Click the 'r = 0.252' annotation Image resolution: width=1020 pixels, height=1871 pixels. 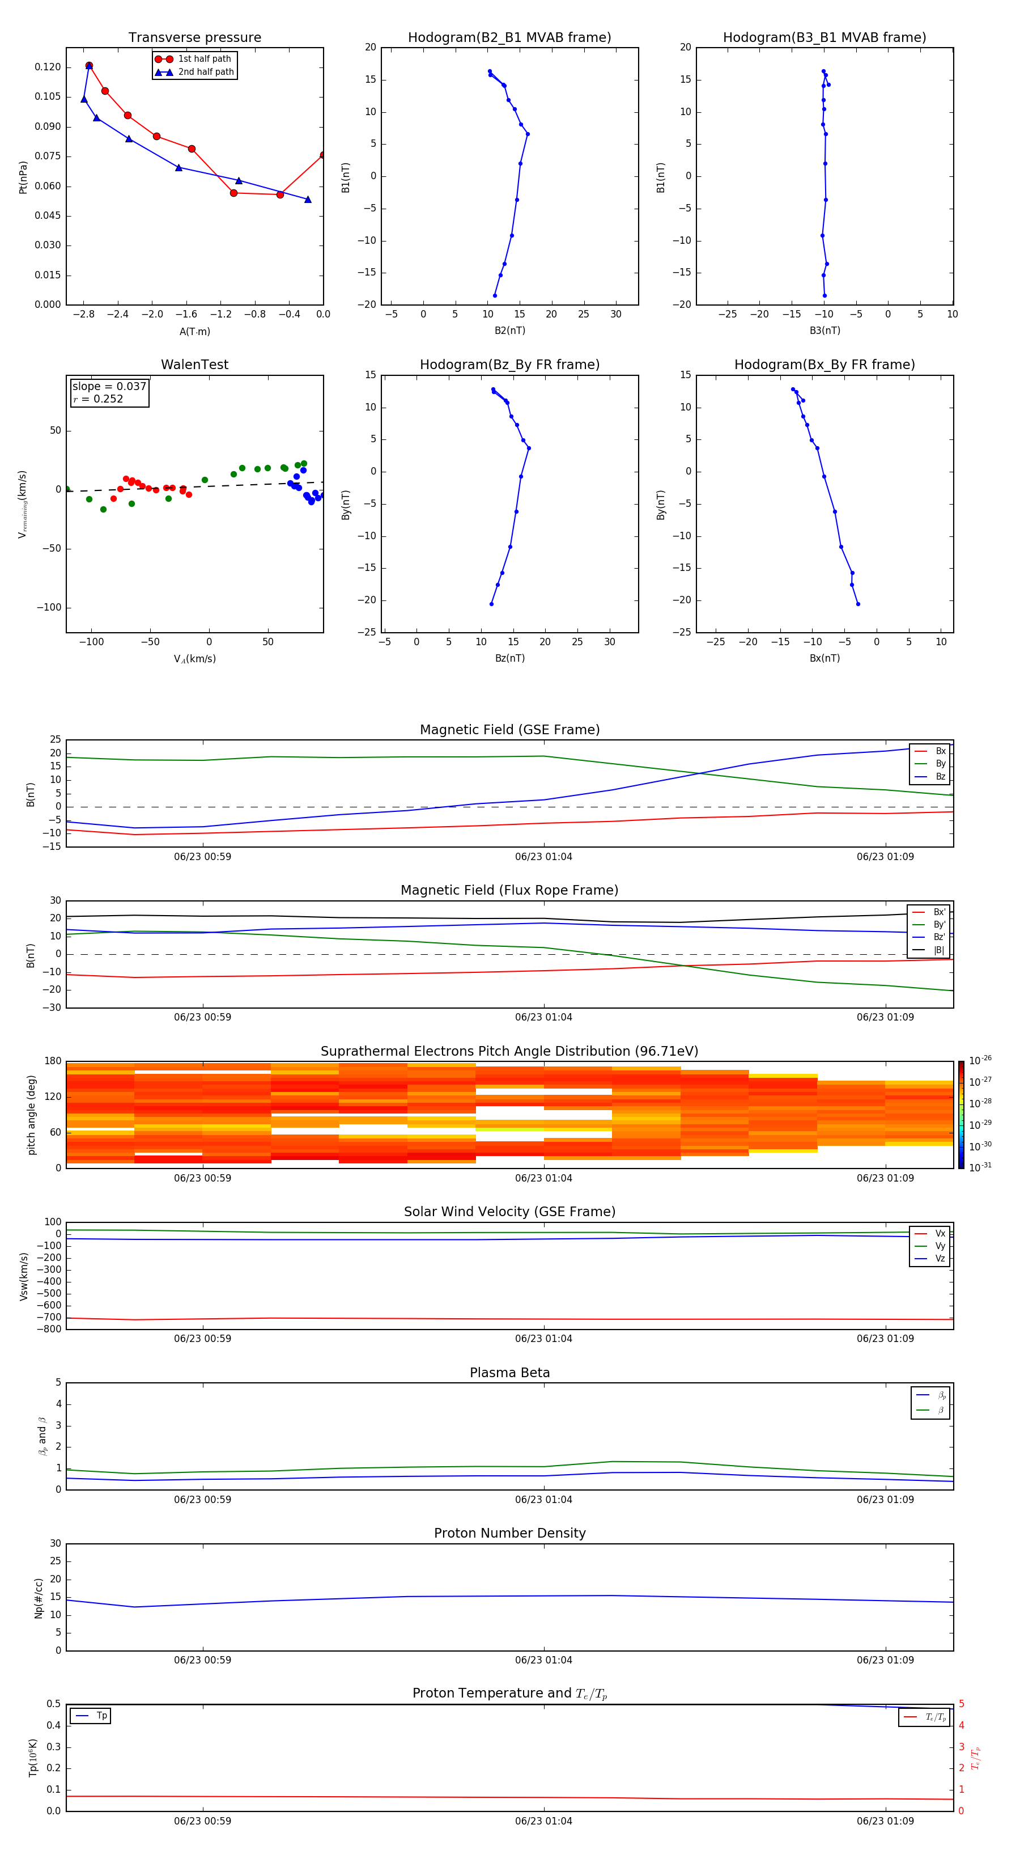[x=98, y=399]
